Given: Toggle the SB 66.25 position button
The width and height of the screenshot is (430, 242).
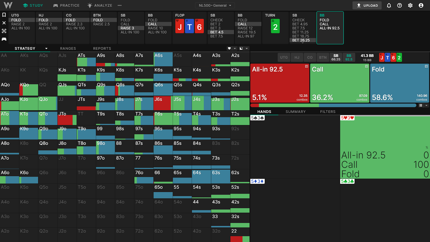Looking at the screenshot, I should point(336,58).
